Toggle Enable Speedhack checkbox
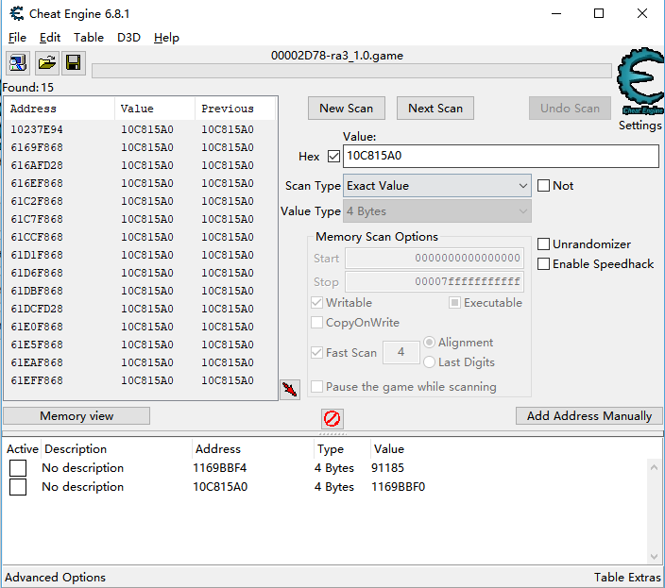This screenshot has height=588, width=665. click(x=543, y=264)
